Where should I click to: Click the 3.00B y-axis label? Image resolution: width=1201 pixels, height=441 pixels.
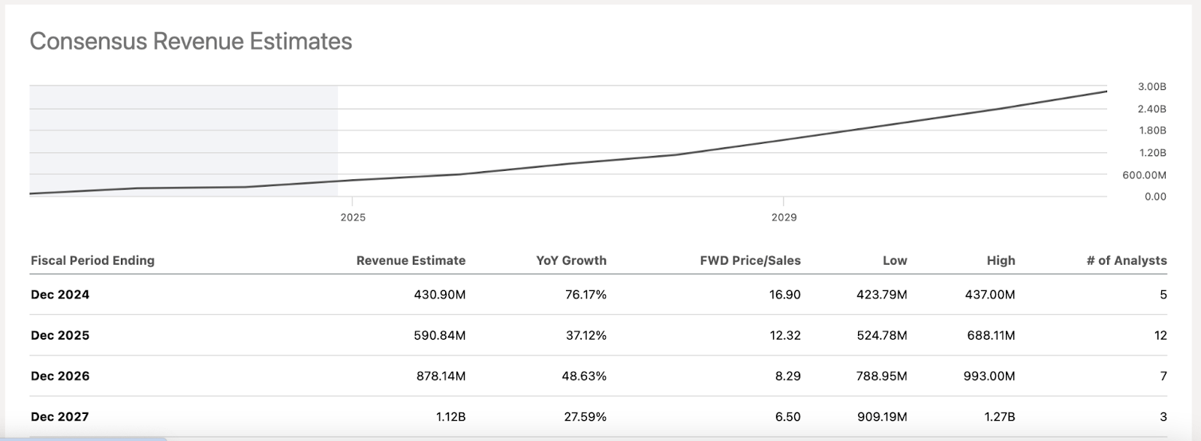pyautogui.click(x=1151, y=87)
